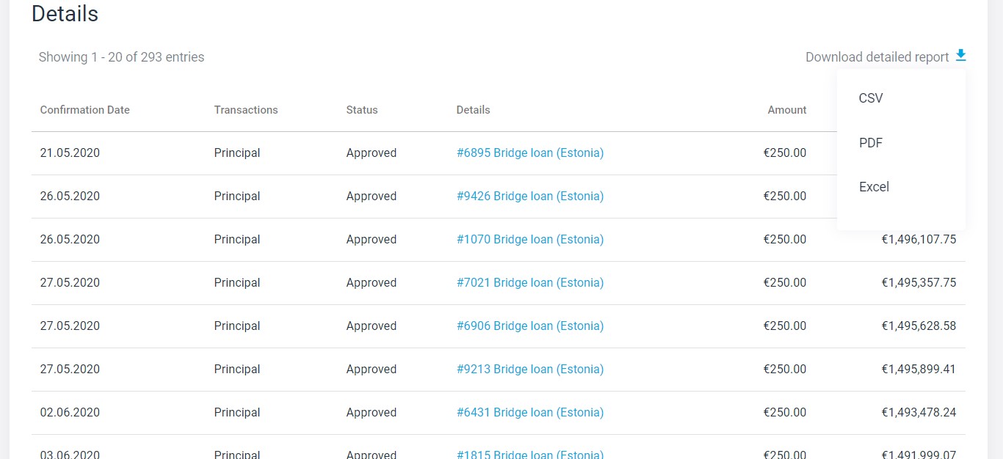The width and height of the screenshot is (1003, 459).
Task: Click the download arrow icon
Action: tap(960, 56)
